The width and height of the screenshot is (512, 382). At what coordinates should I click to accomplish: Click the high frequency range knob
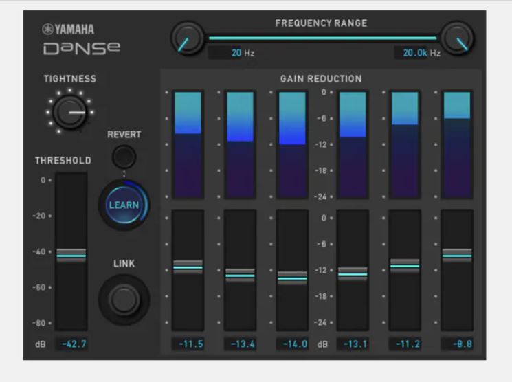457,38
